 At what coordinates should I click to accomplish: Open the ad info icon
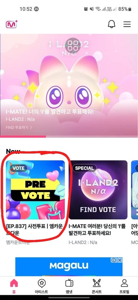pos(114,260)
